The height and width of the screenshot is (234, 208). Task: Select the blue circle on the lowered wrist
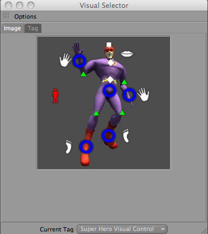tap(129, 95)
